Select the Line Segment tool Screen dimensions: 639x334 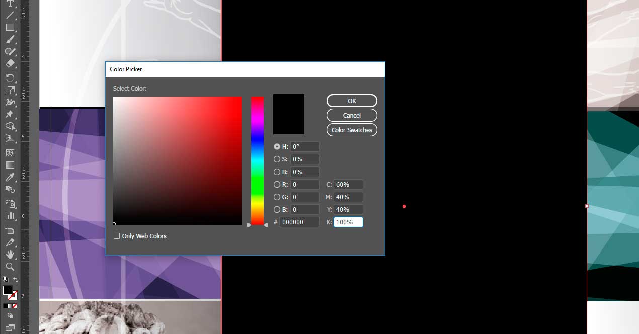coord(10,15)
